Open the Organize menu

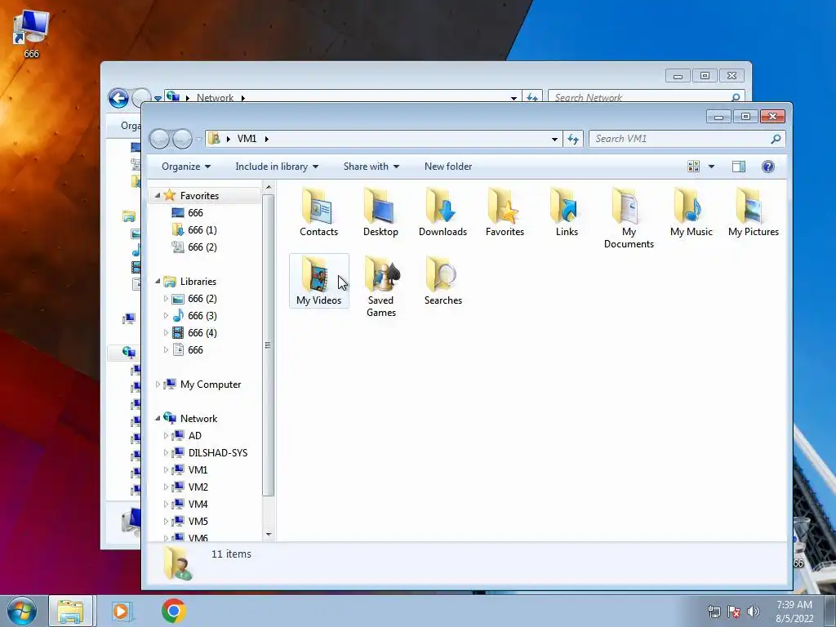186,167
